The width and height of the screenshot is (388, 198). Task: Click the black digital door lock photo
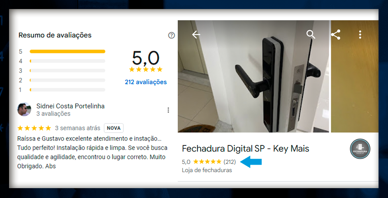253,76
